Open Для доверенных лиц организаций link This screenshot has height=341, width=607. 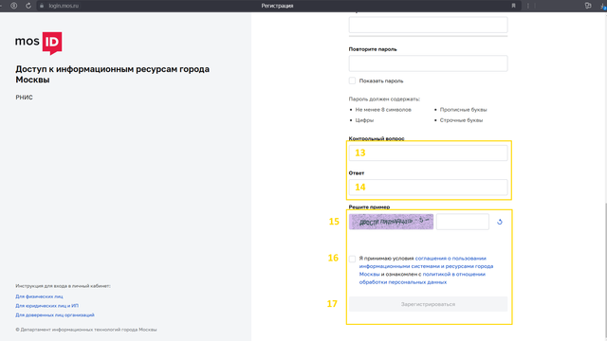[x=55, y=315]
